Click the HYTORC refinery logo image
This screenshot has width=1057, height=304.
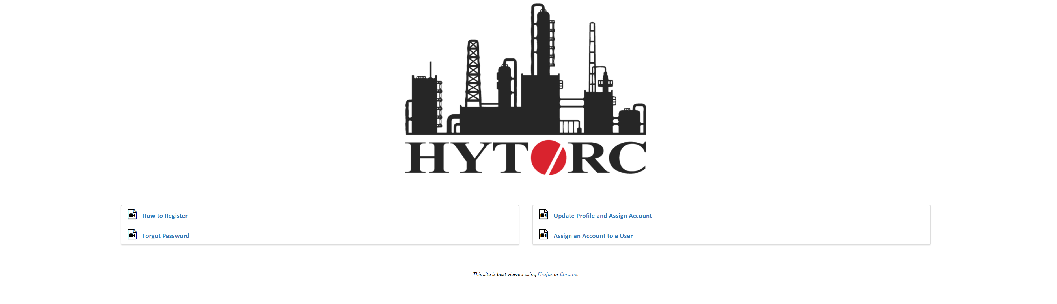pos(526,89)
